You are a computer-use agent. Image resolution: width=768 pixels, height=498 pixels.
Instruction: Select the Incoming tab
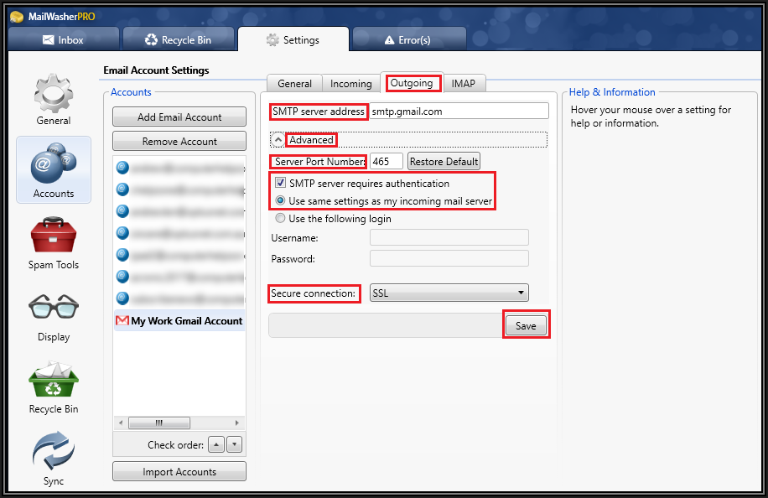(x=350, y=84)
